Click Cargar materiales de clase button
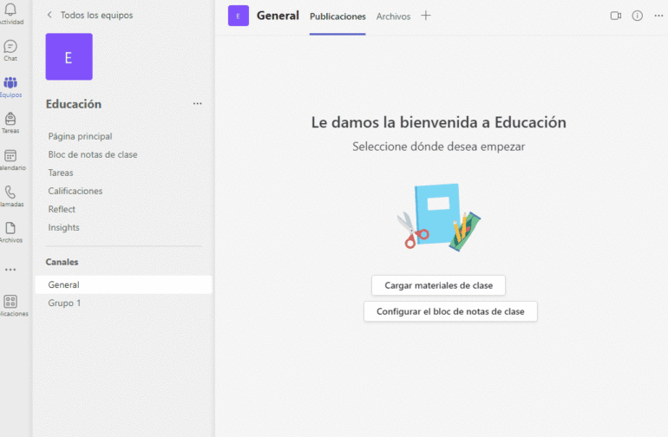Image resolution: width=668 pixels, height=437 pixels. (x=438, y=285)
